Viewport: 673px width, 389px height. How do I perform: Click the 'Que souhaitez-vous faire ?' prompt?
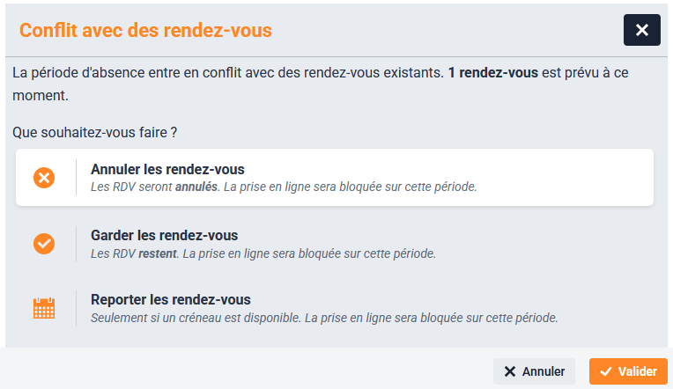point(94,133)
